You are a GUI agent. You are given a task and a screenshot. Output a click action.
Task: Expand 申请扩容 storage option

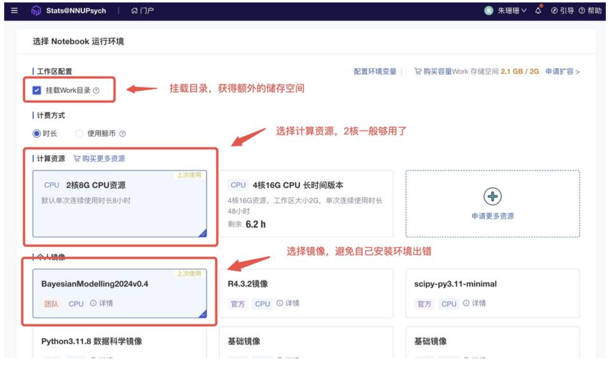[562, 71]
